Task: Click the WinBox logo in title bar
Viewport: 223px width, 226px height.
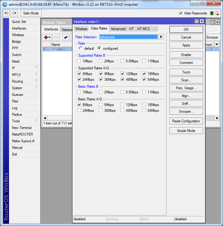Action: [x=5, y=5]
